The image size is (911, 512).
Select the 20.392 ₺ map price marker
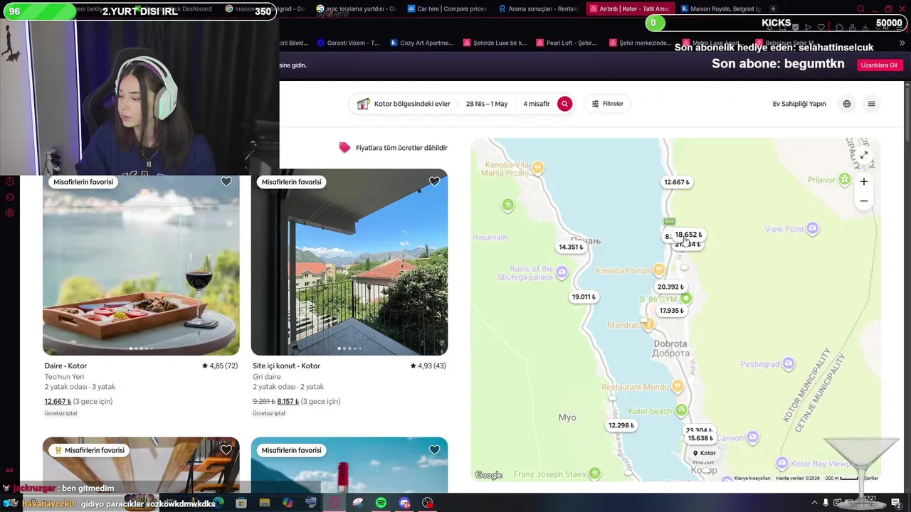670,287
